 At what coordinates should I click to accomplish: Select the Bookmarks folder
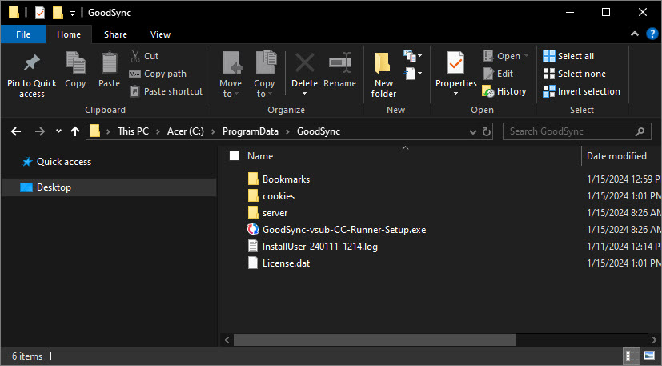click(x=286, y=179)
